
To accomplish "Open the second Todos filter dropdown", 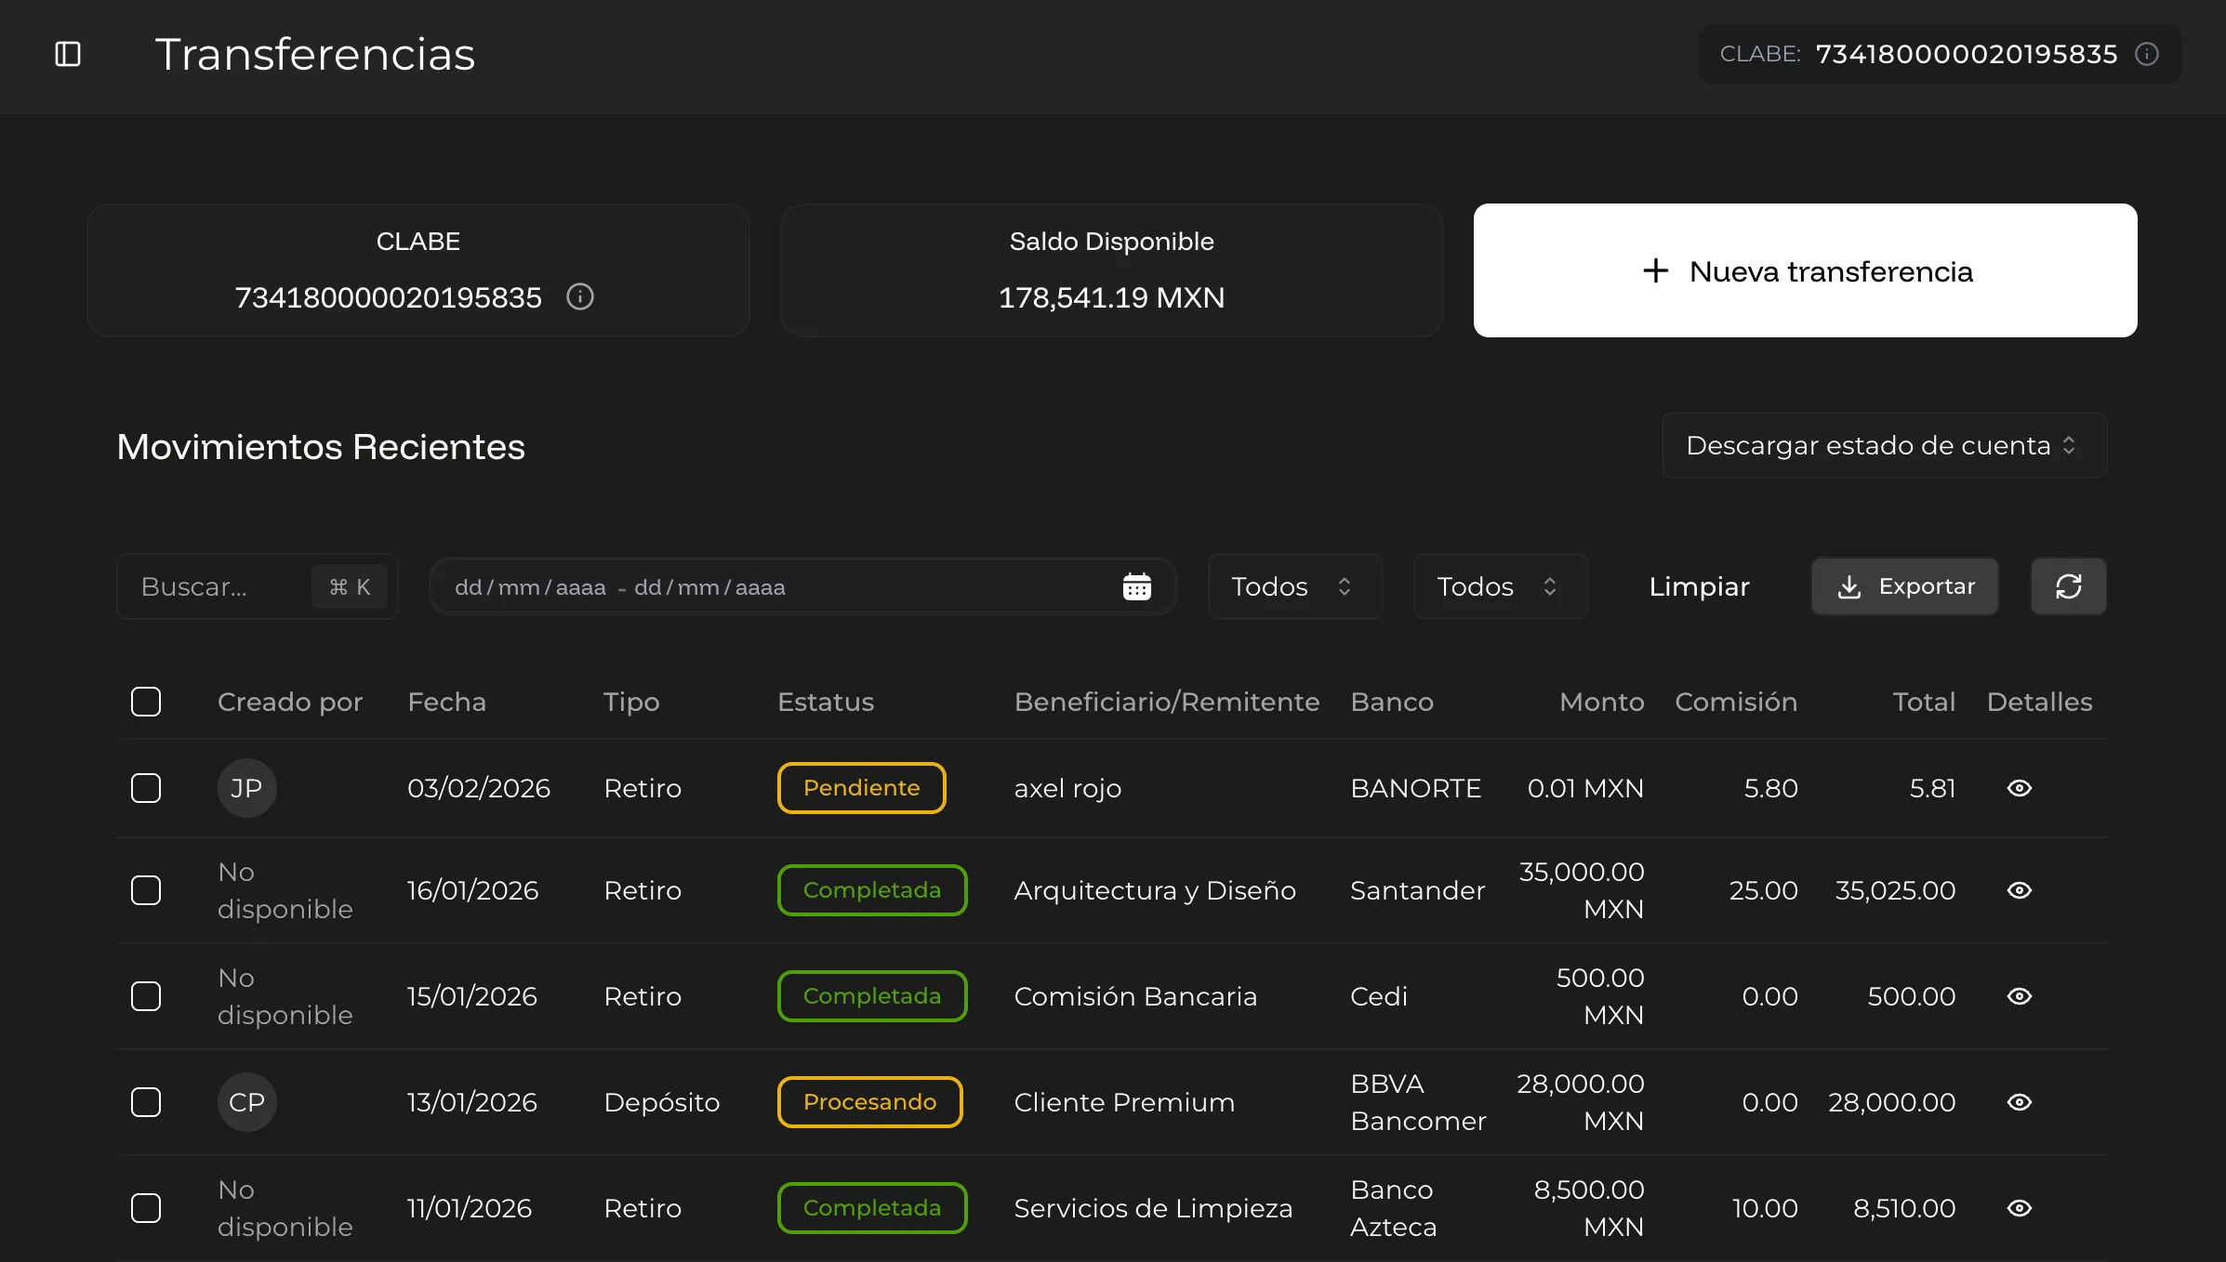I will 1499,586.
